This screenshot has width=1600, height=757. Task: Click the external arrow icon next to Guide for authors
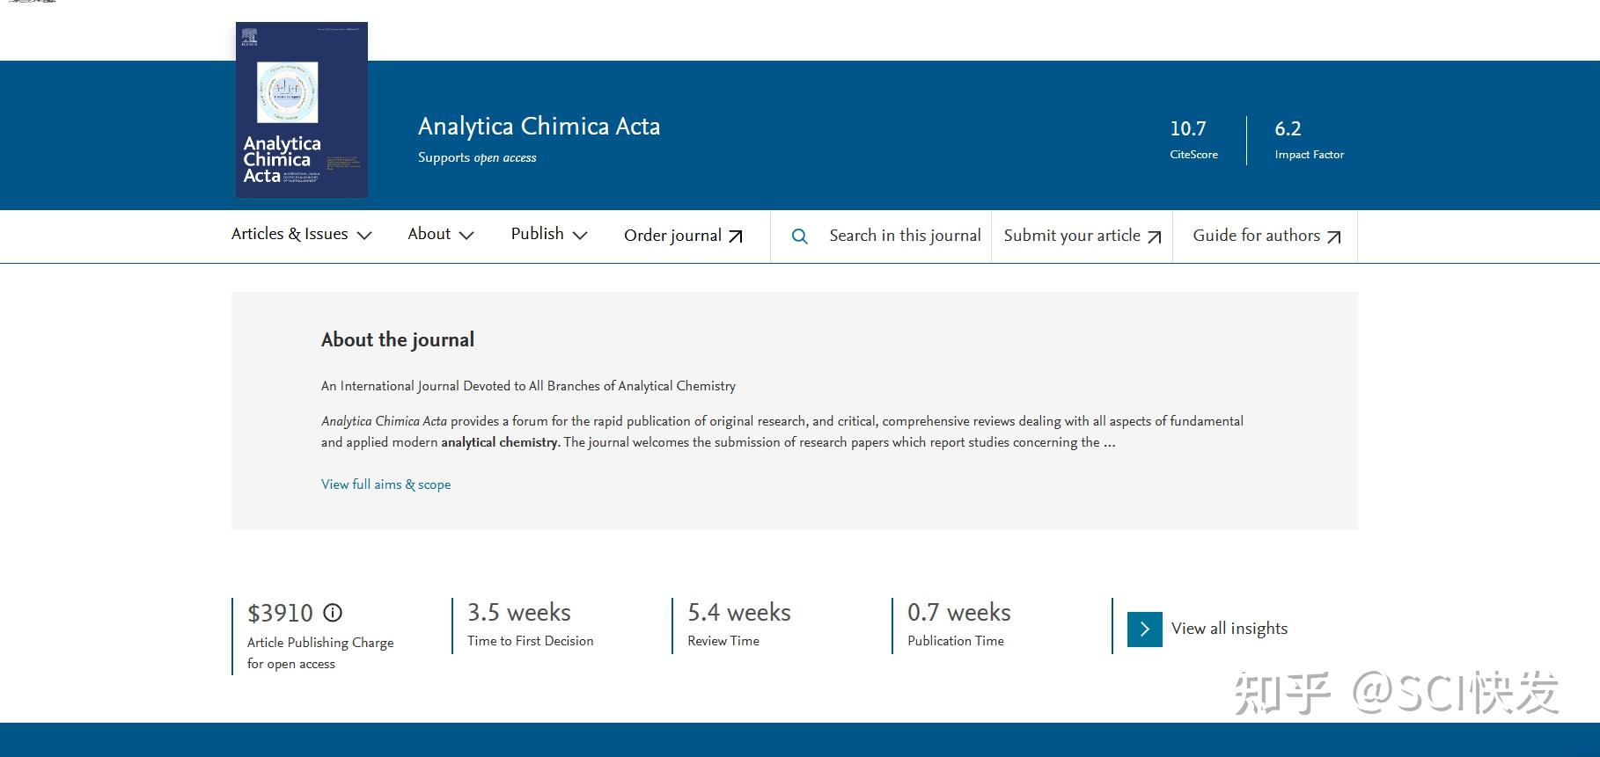pyautogui.click(x=1334, y=237)
